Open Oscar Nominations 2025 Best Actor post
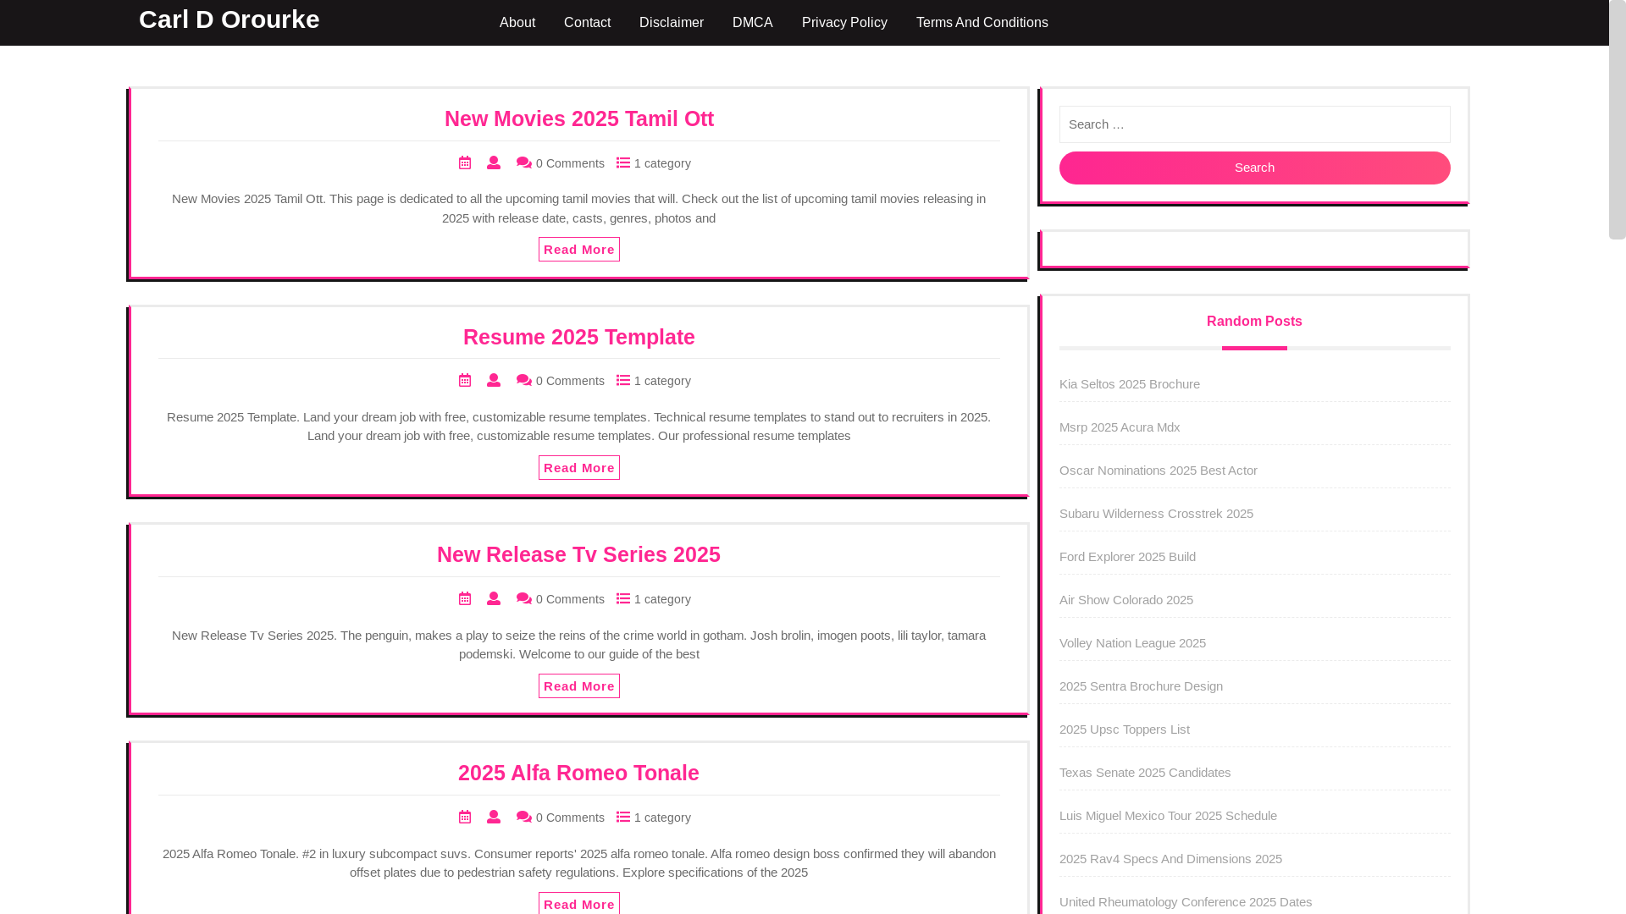 (x=1159, y=471)
